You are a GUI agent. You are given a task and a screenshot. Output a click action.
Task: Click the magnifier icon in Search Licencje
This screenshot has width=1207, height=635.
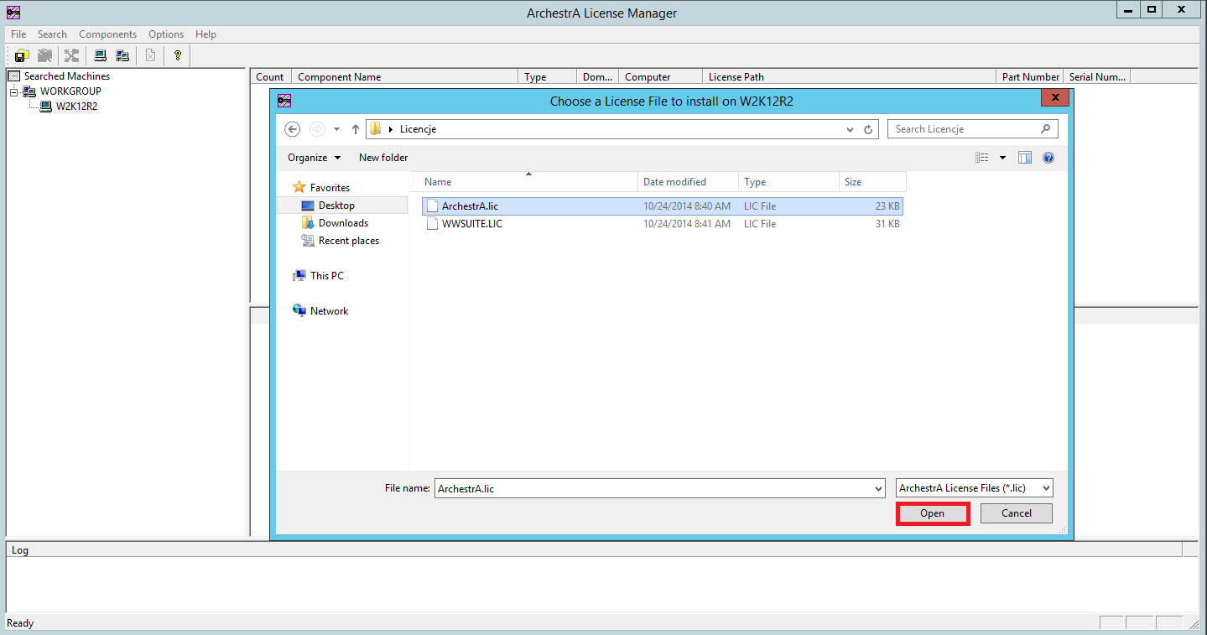[x=1045, y=129]
